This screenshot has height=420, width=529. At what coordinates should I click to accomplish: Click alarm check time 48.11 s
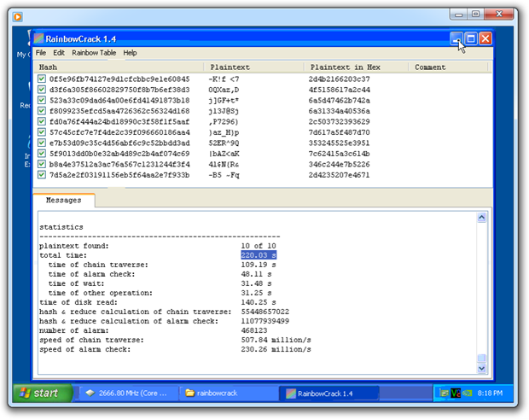click(x=256, y=274)
